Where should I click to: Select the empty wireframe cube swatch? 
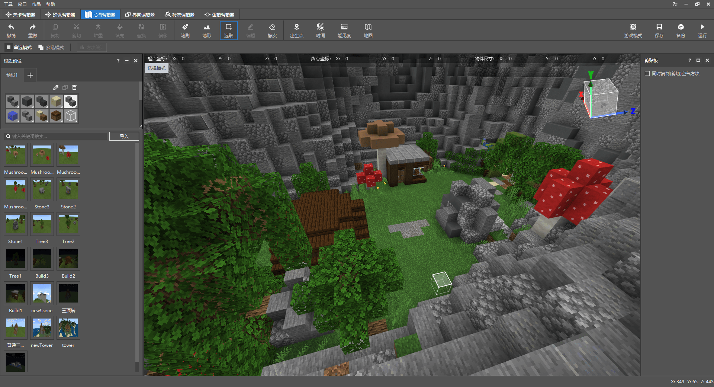71,116
